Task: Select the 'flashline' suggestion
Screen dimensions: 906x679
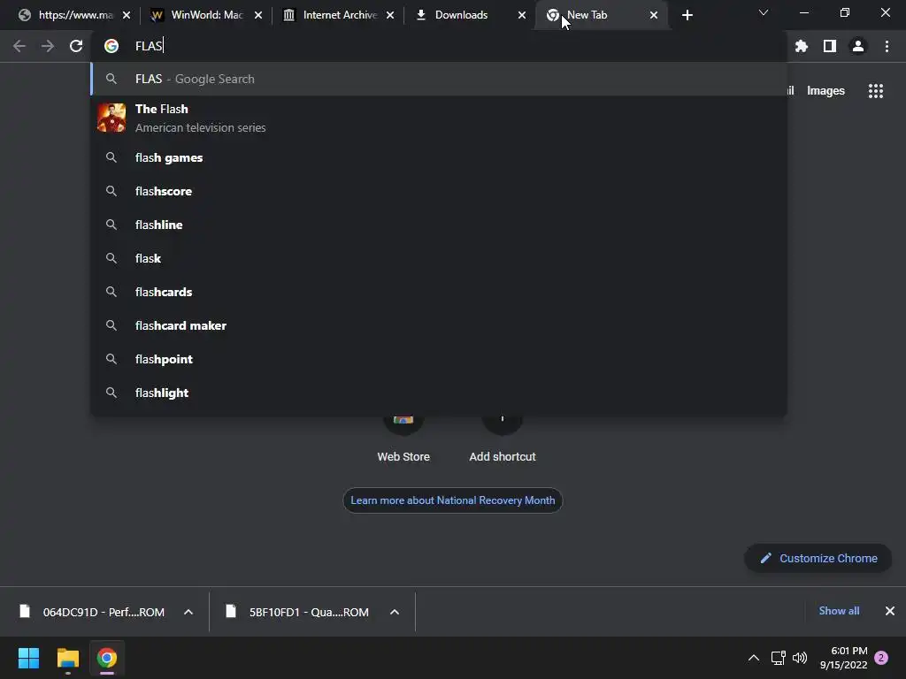Action: pos(439,225)
